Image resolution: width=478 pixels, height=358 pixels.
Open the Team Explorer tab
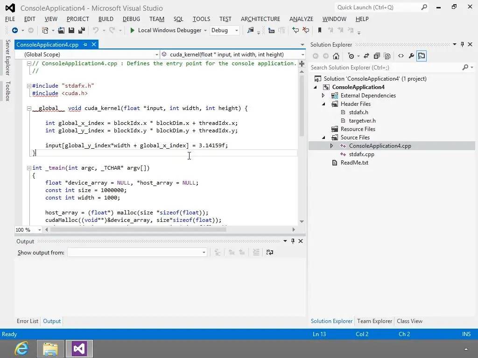point(374,321)
